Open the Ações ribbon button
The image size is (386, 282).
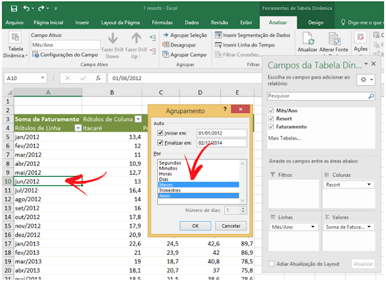361,42
